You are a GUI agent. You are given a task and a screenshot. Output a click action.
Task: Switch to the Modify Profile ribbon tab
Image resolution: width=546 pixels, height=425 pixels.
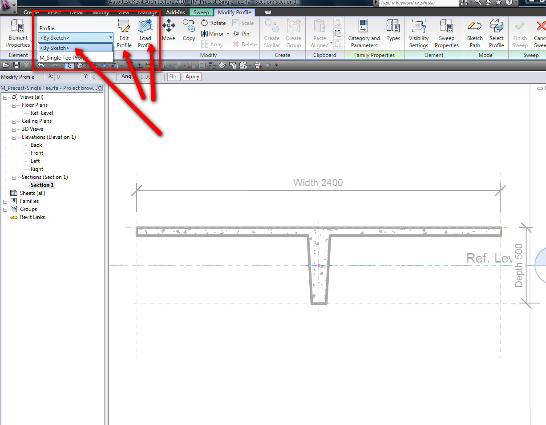[235, 12]
